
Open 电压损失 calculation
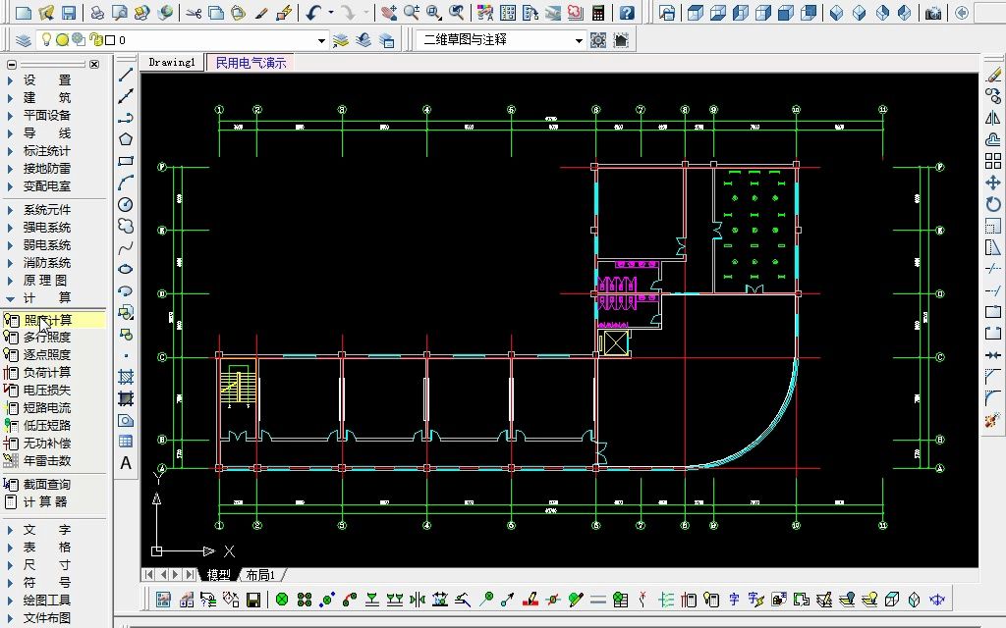tap(47, 390)
